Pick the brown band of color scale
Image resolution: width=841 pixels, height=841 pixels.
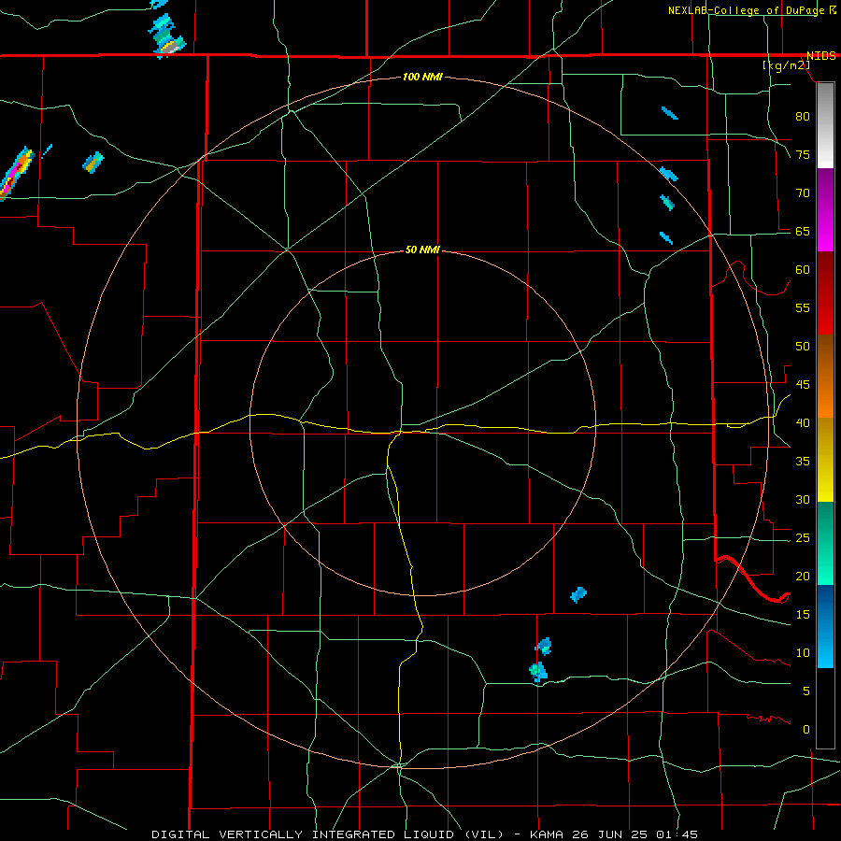pyautogui.click(x=825, y=356)
